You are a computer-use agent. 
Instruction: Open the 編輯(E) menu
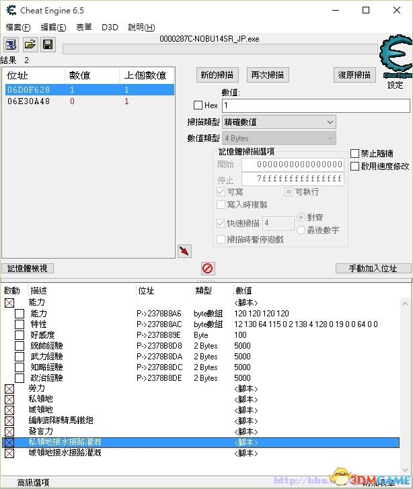click(53, 28)
